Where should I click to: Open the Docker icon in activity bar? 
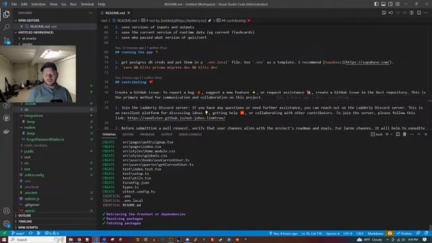coord(6,132)
